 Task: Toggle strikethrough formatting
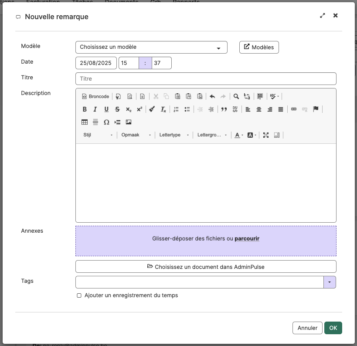[117, 109]
